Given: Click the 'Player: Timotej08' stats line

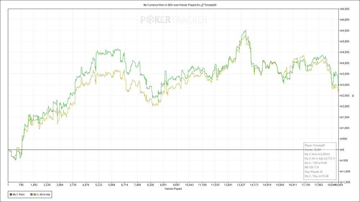Looking at the screenshot, I should point(315,145).
